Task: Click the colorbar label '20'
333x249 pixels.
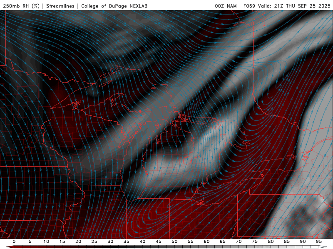Action: 78,242
